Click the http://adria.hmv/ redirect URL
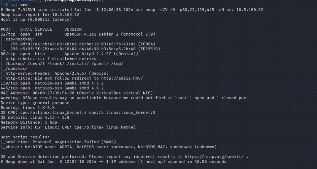The image size is (317, 169). (122, 78)
